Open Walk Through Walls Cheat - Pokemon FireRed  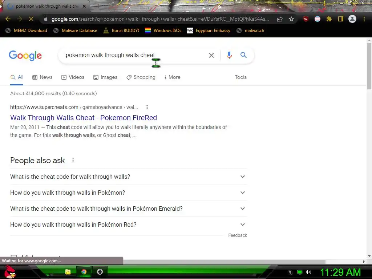point(84,118)
